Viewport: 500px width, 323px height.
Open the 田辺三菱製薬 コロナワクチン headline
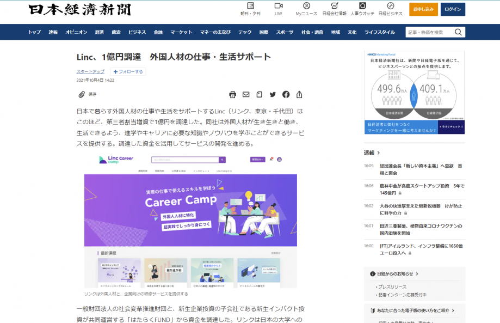pyautogui.click(x=421, y=229)
